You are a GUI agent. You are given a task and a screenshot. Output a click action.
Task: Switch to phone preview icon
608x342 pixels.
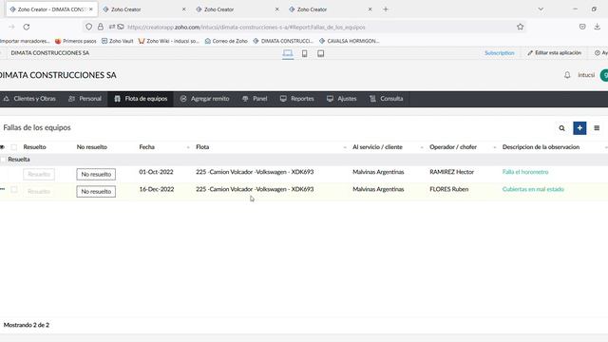[304, 53]
